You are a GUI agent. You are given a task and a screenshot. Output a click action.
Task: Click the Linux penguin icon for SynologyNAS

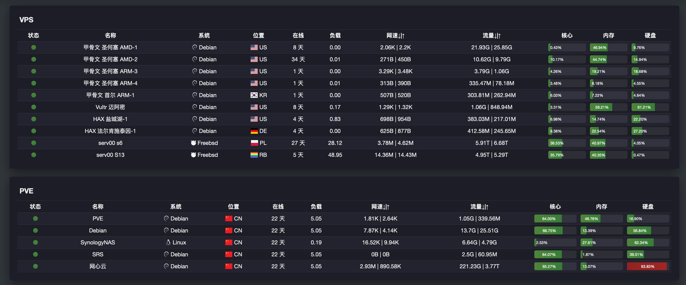[168, 243]
